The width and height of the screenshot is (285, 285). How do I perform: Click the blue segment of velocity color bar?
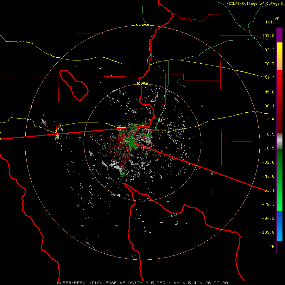280,226
